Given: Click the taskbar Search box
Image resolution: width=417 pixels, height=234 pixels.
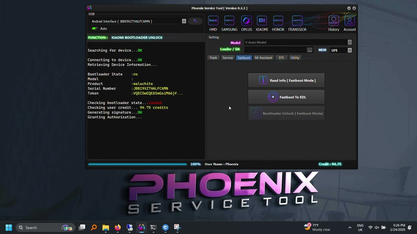Looking at the screenshot, I should [45, 227].
